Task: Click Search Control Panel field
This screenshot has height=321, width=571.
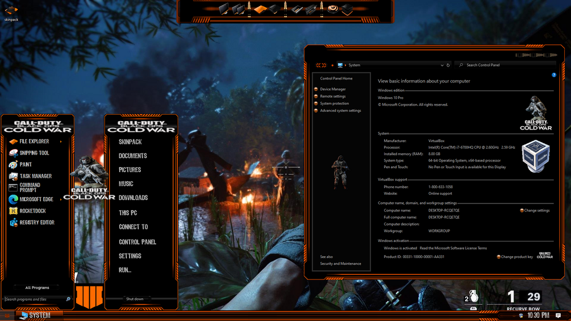Action: pos(506,65)
